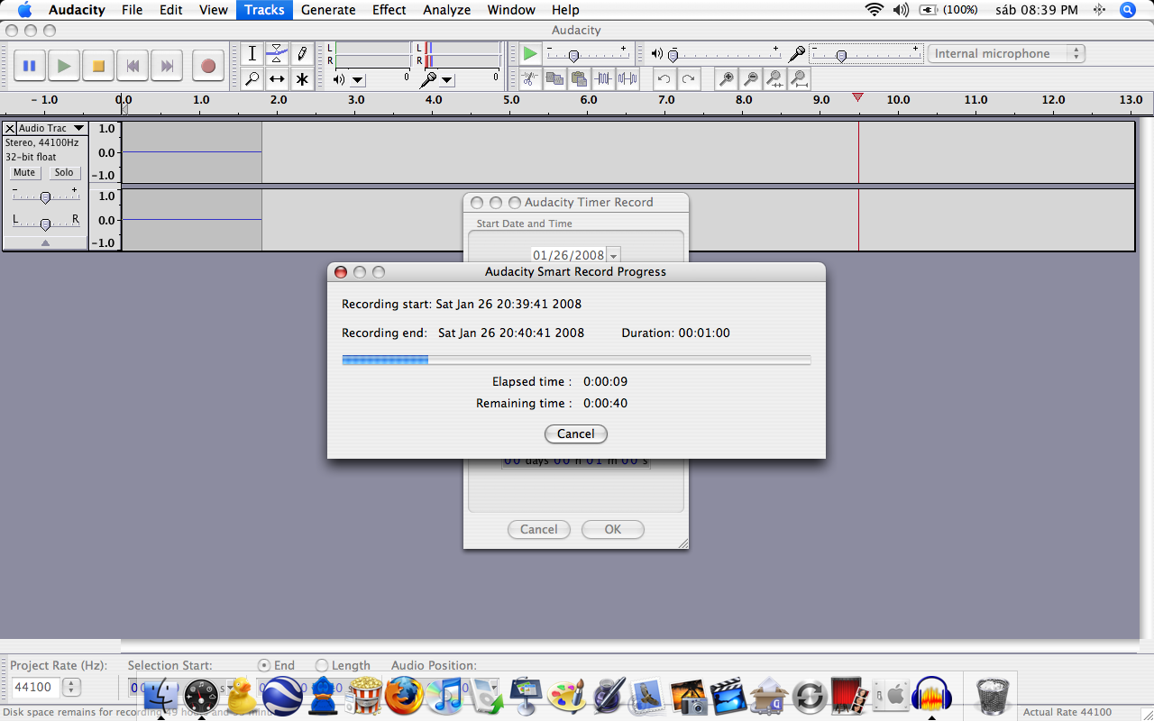The height and width of the screenshot is (721, 1154).
Task: Click the Skip to Start button
Action: point(133,66)
